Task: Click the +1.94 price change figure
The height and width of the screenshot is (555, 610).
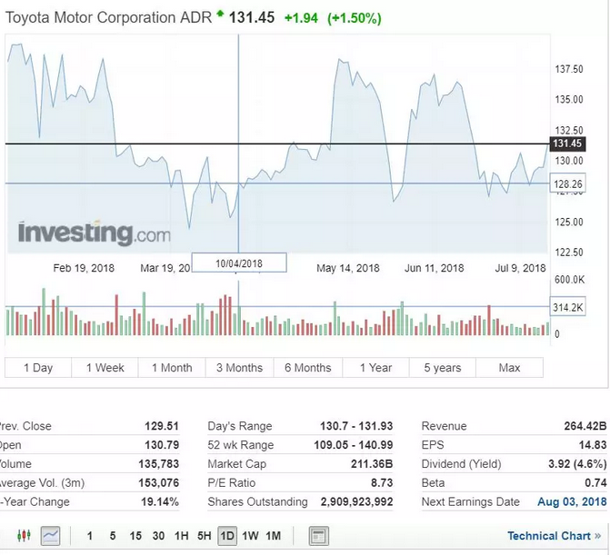Action: tap(301, 18)
